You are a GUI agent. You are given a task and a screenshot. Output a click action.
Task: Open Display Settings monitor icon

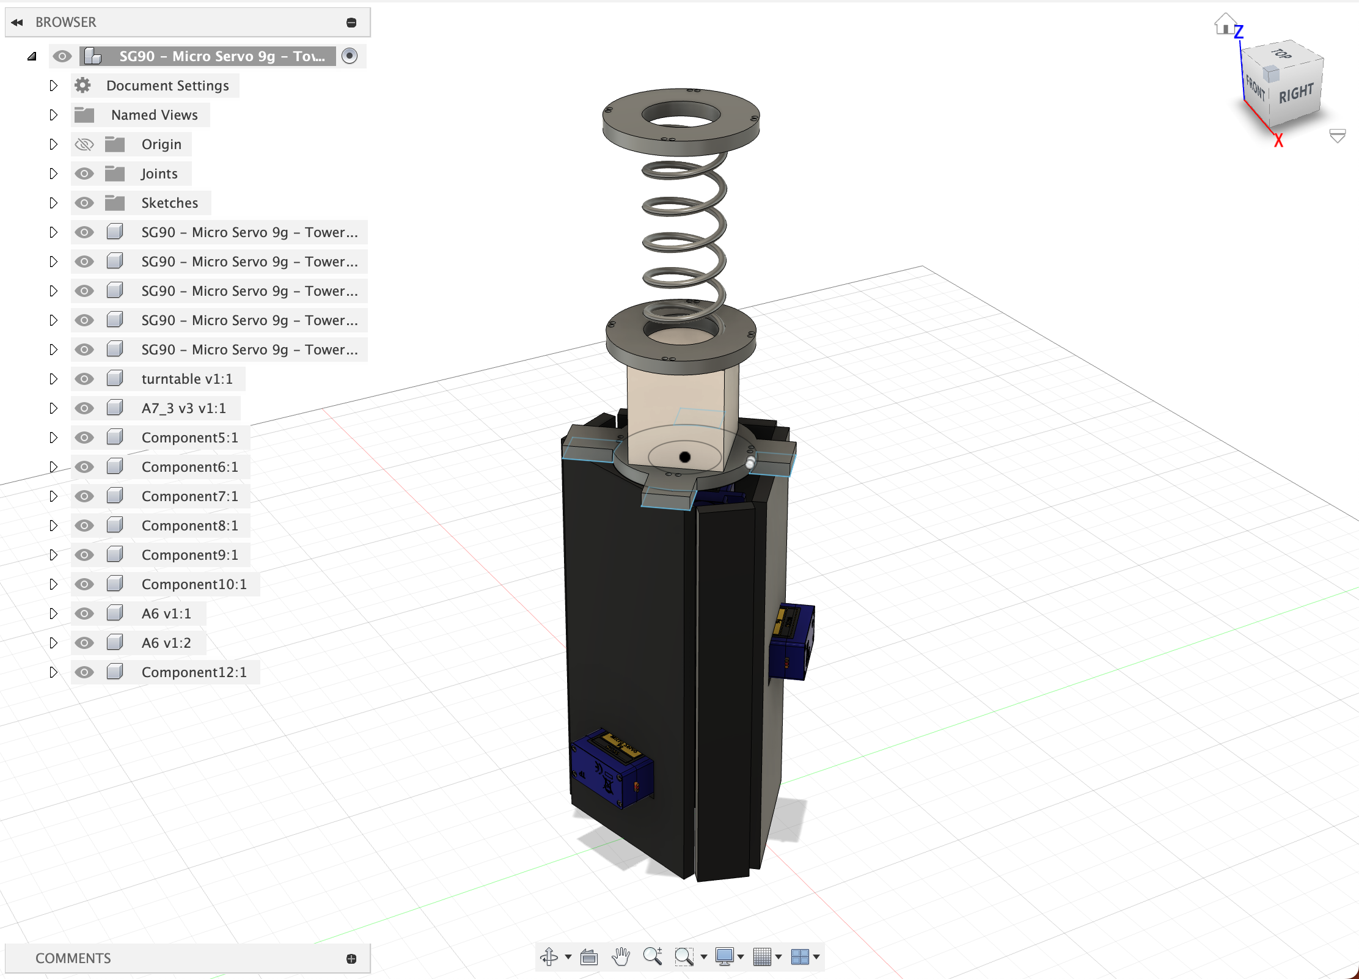pos(724,956)
